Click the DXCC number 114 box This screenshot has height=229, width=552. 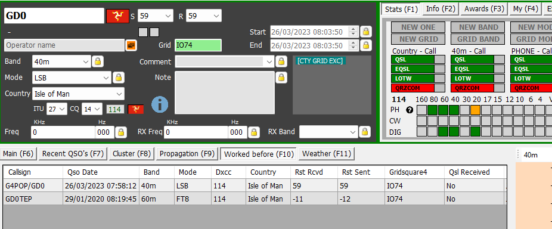point(116,110)
